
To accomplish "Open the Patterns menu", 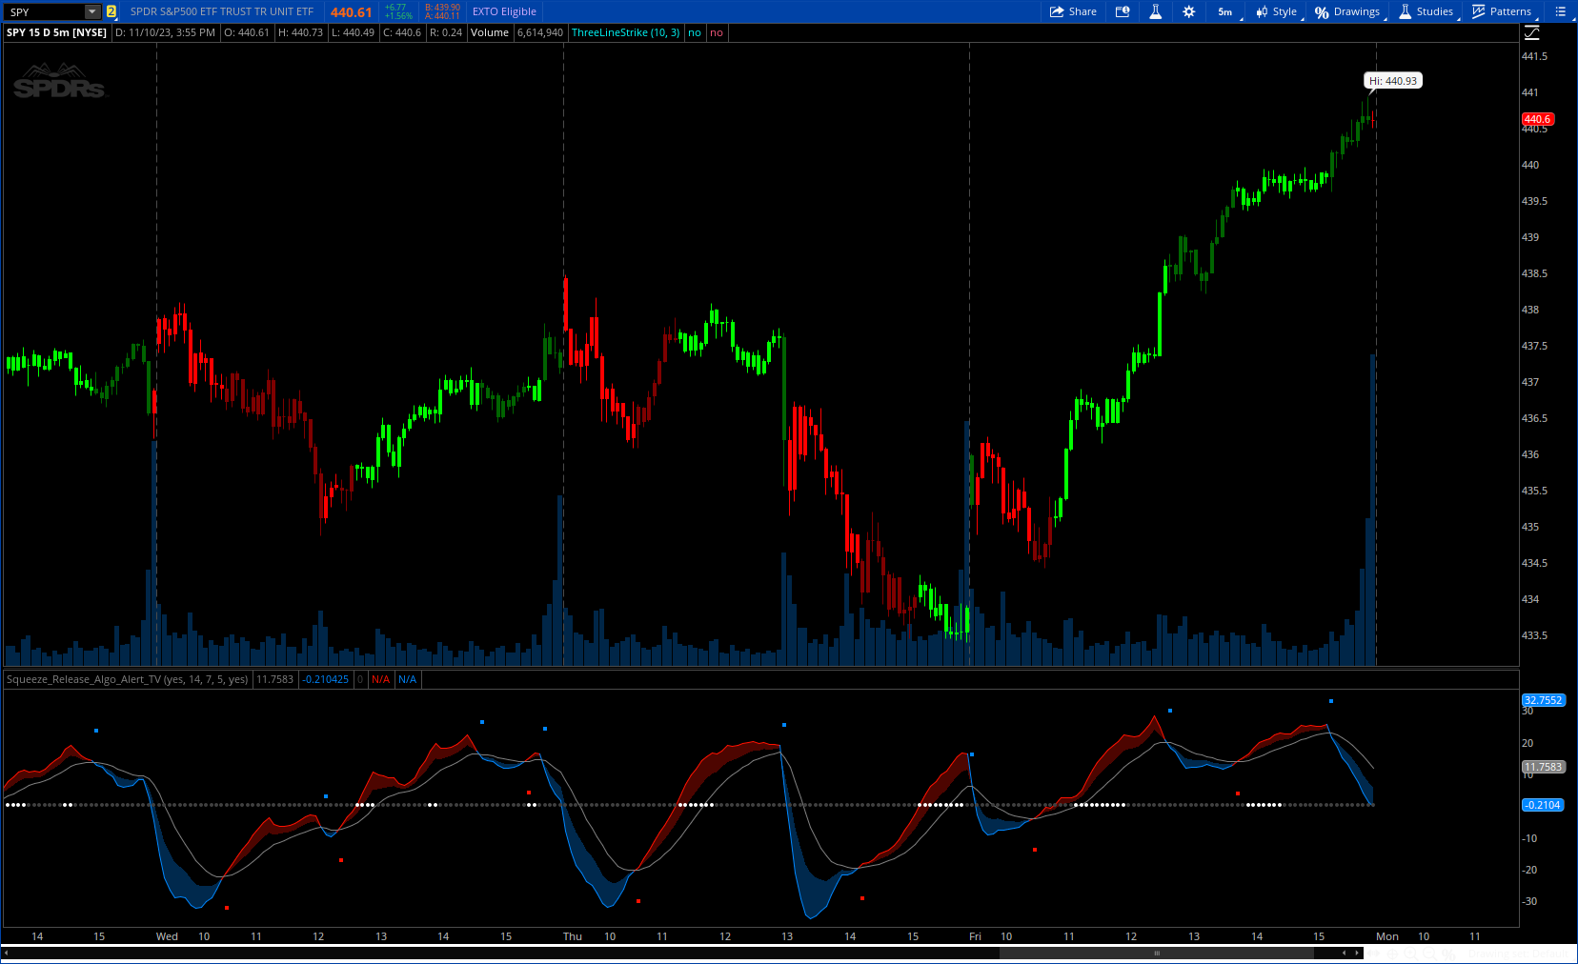I will (x=1503, y=11).
